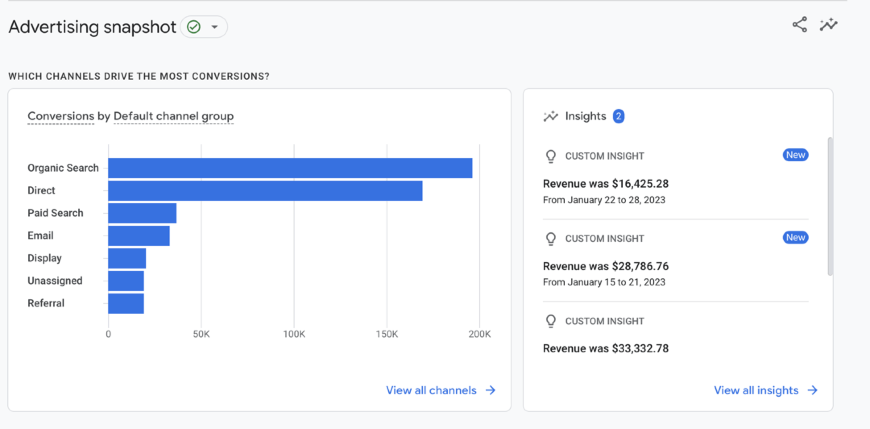Open the Conversions metric selector

pyautogui.click(x=61, y=116)
